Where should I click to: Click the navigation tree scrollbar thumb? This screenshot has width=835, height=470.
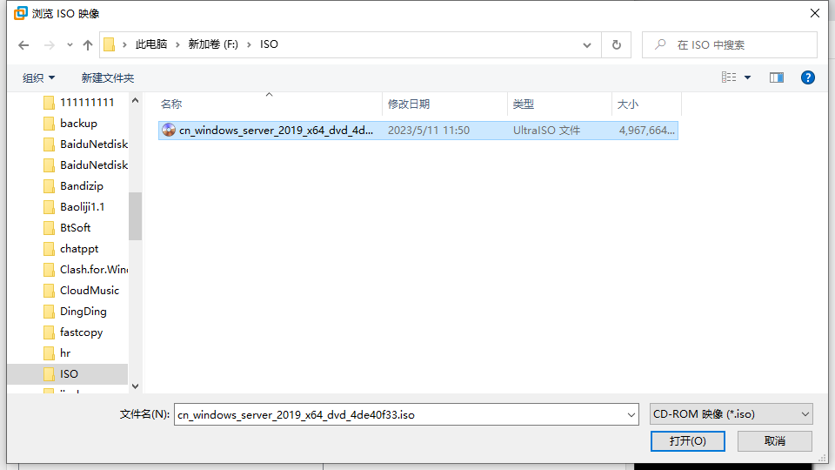[x=136, y=217]
